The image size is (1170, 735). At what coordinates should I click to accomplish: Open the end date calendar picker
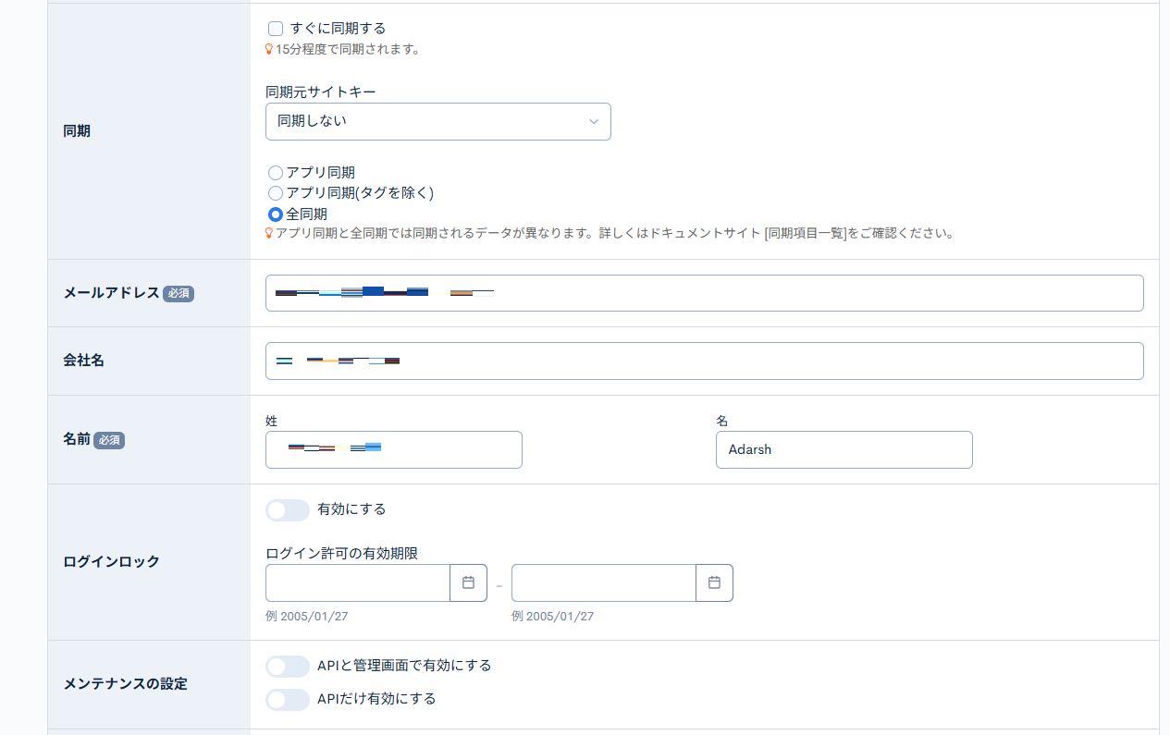714,582
